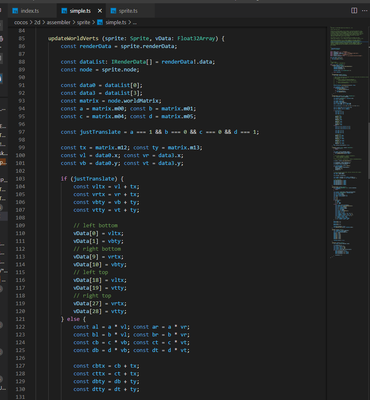Image resolution: width=370 pixels, height=400 pixels.
Task: Expand the breadcrumb symbol ellipsis after simple.ts
Action: [134, 22]
